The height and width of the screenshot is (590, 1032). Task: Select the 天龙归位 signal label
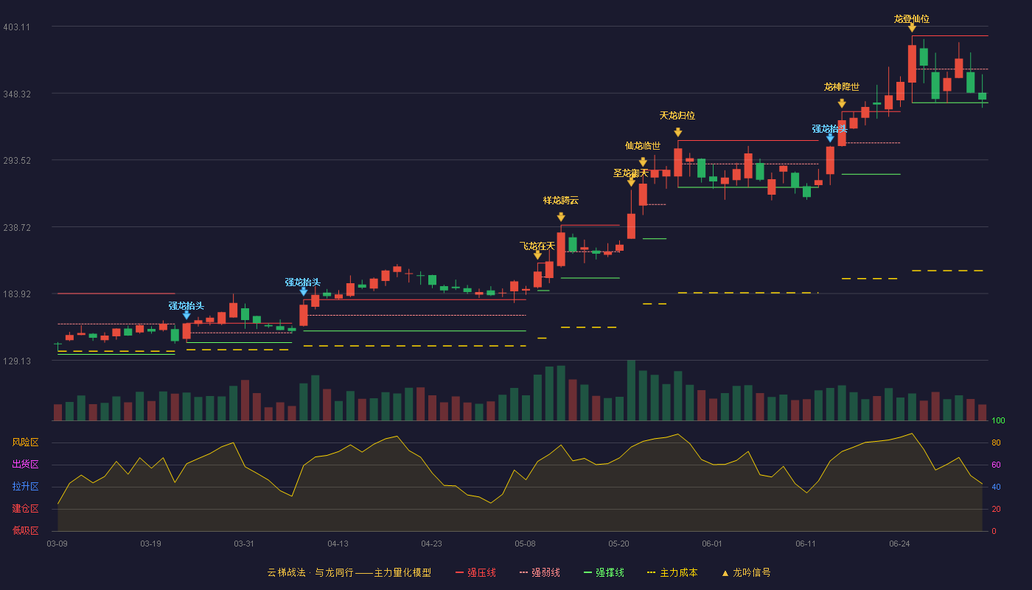[x=677, y=116]
